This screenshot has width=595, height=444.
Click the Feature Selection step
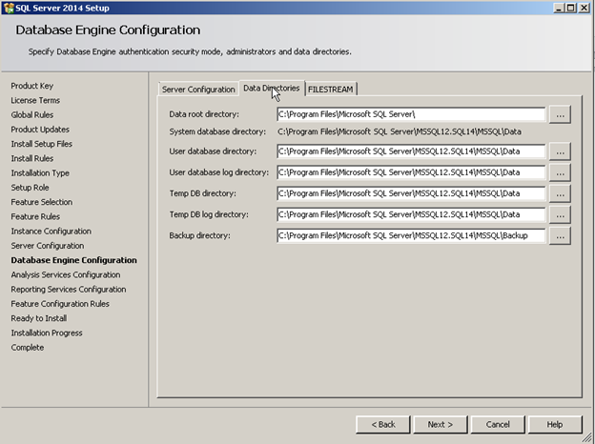41,202
